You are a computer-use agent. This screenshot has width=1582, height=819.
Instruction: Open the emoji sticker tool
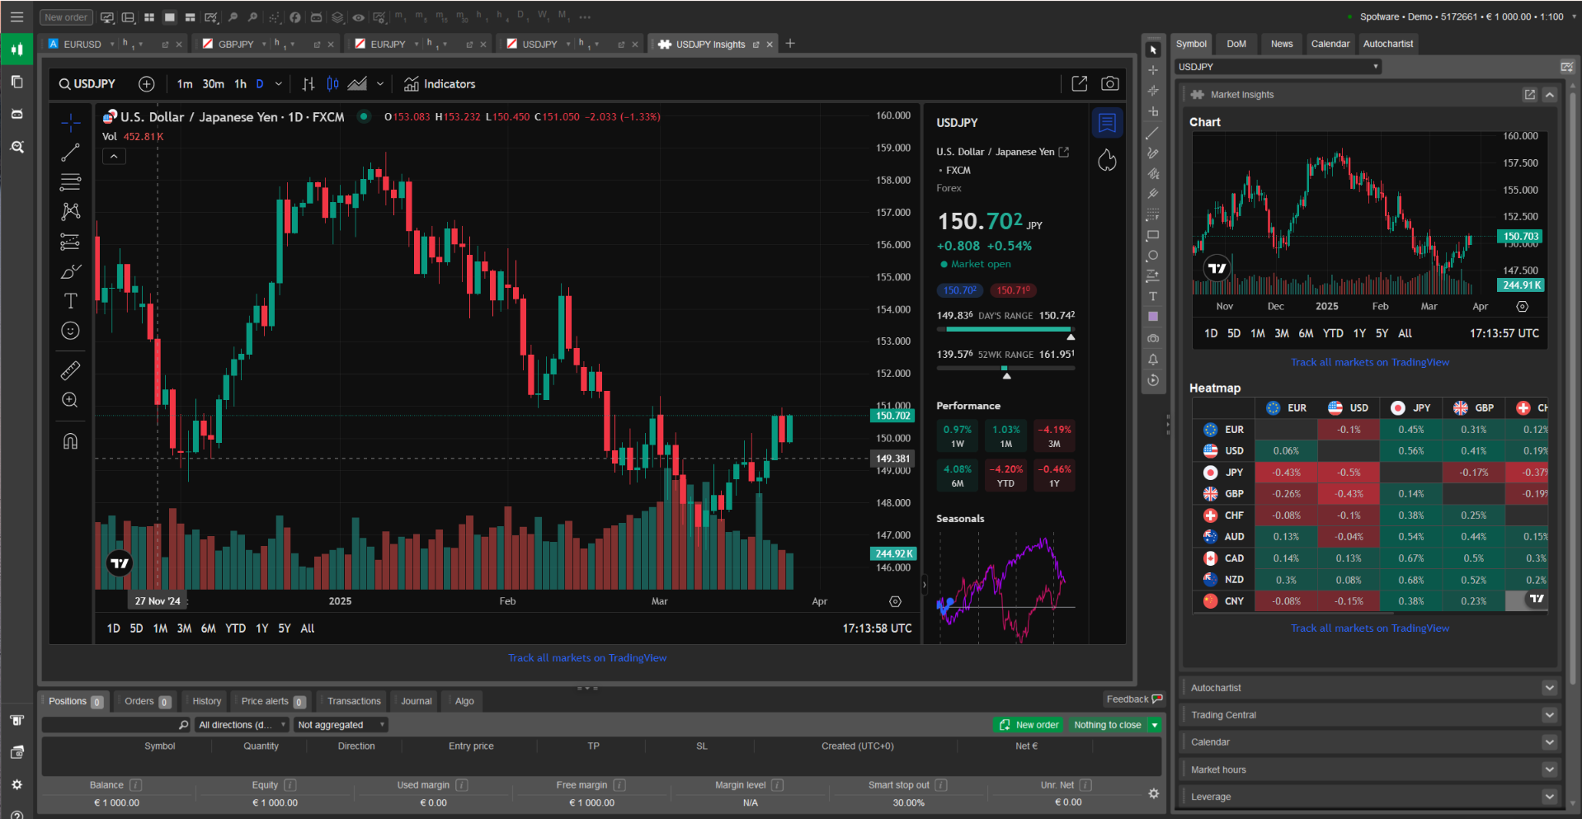(x=71, y=331)
